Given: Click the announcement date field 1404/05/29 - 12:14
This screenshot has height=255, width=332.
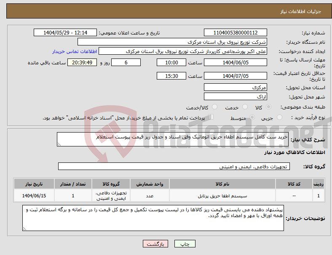Looking at the screenshot, I should pyautogui.click(x=65, y=32).
